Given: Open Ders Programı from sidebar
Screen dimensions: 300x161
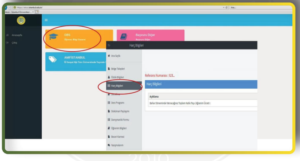Looking at the screenshot, I should [x=117, y=103].
